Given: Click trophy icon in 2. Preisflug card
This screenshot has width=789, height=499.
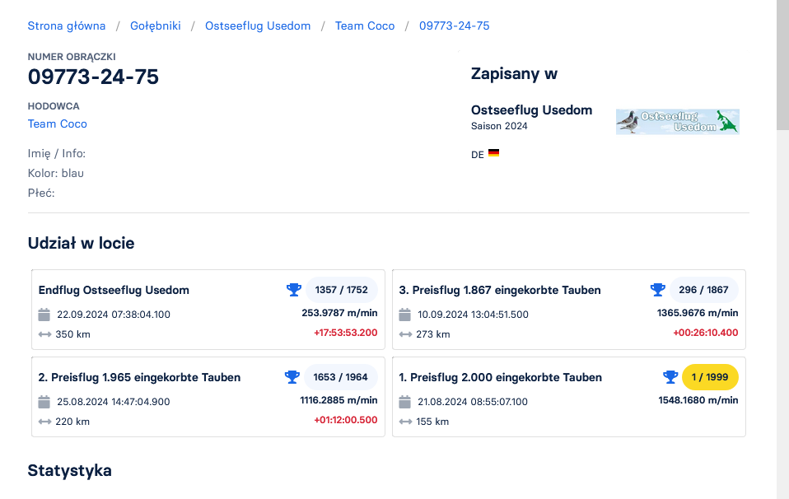Looking at the screenshot, I should click(x=292, y=377).
